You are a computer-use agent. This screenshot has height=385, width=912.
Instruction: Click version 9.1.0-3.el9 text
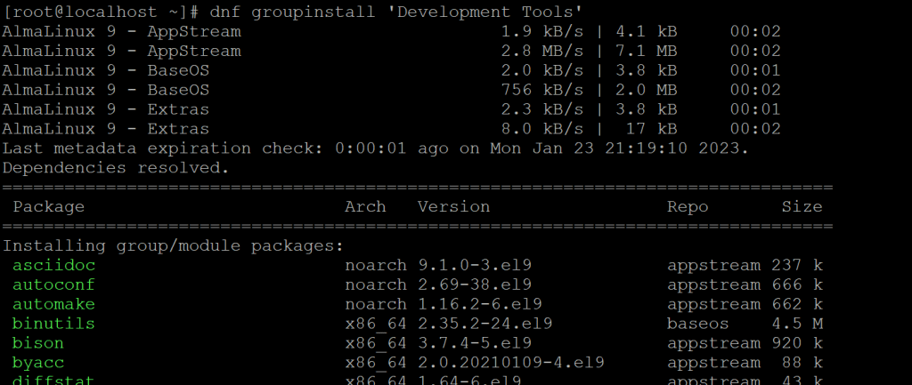point(475,265)
